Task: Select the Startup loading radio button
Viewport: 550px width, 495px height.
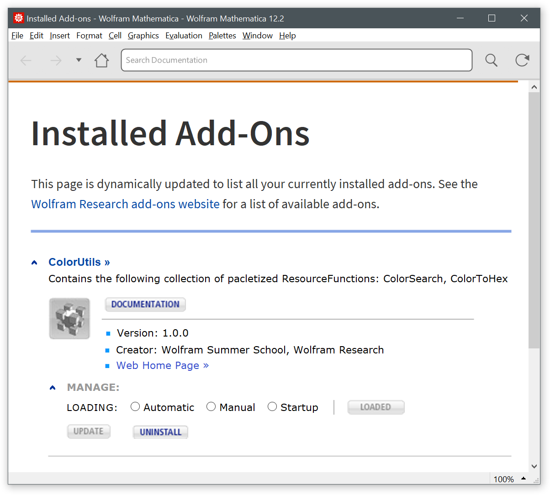Action: point(272,406)
